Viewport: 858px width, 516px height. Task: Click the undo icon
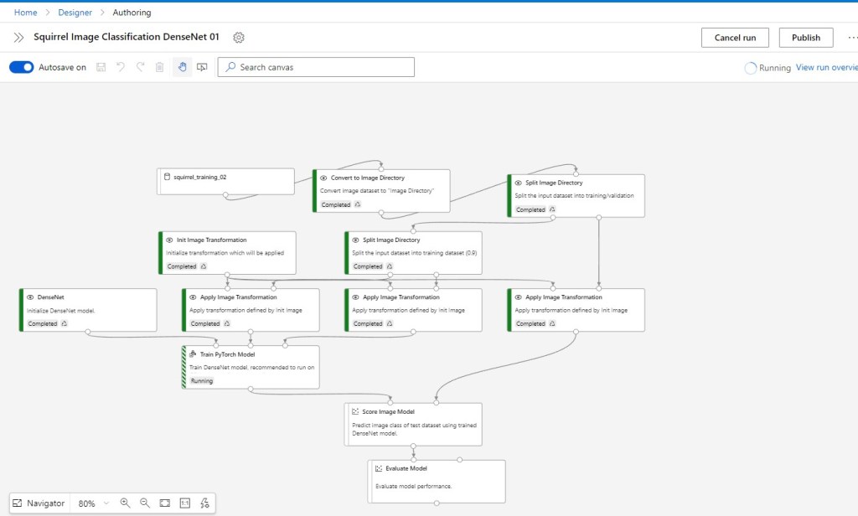[121, 67]
